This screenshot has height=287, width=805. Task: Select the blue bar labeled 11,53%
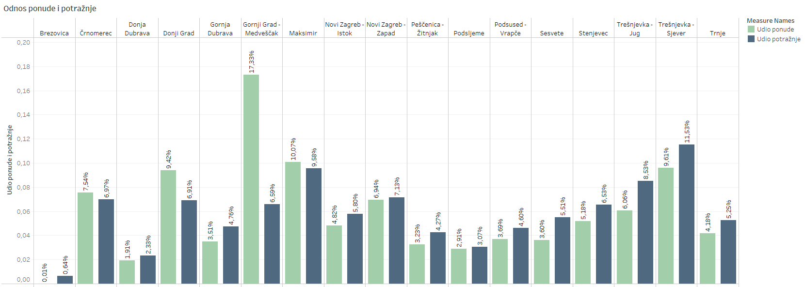[x=686, y=214]
